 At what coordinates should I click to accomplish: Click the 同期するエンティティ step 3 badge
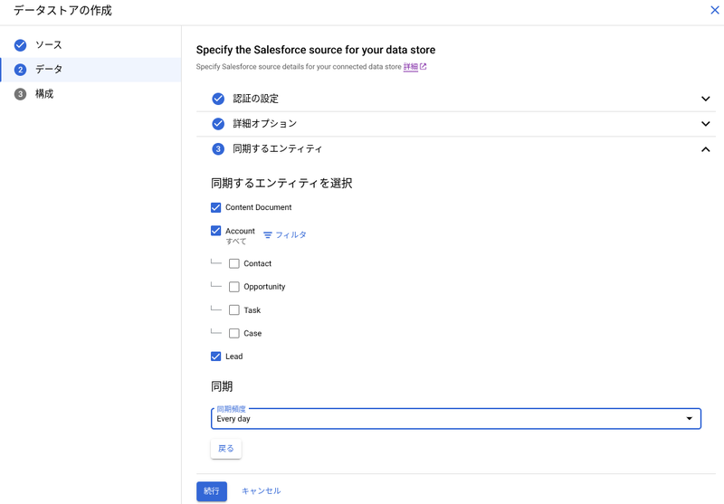(x=218, y=149)
